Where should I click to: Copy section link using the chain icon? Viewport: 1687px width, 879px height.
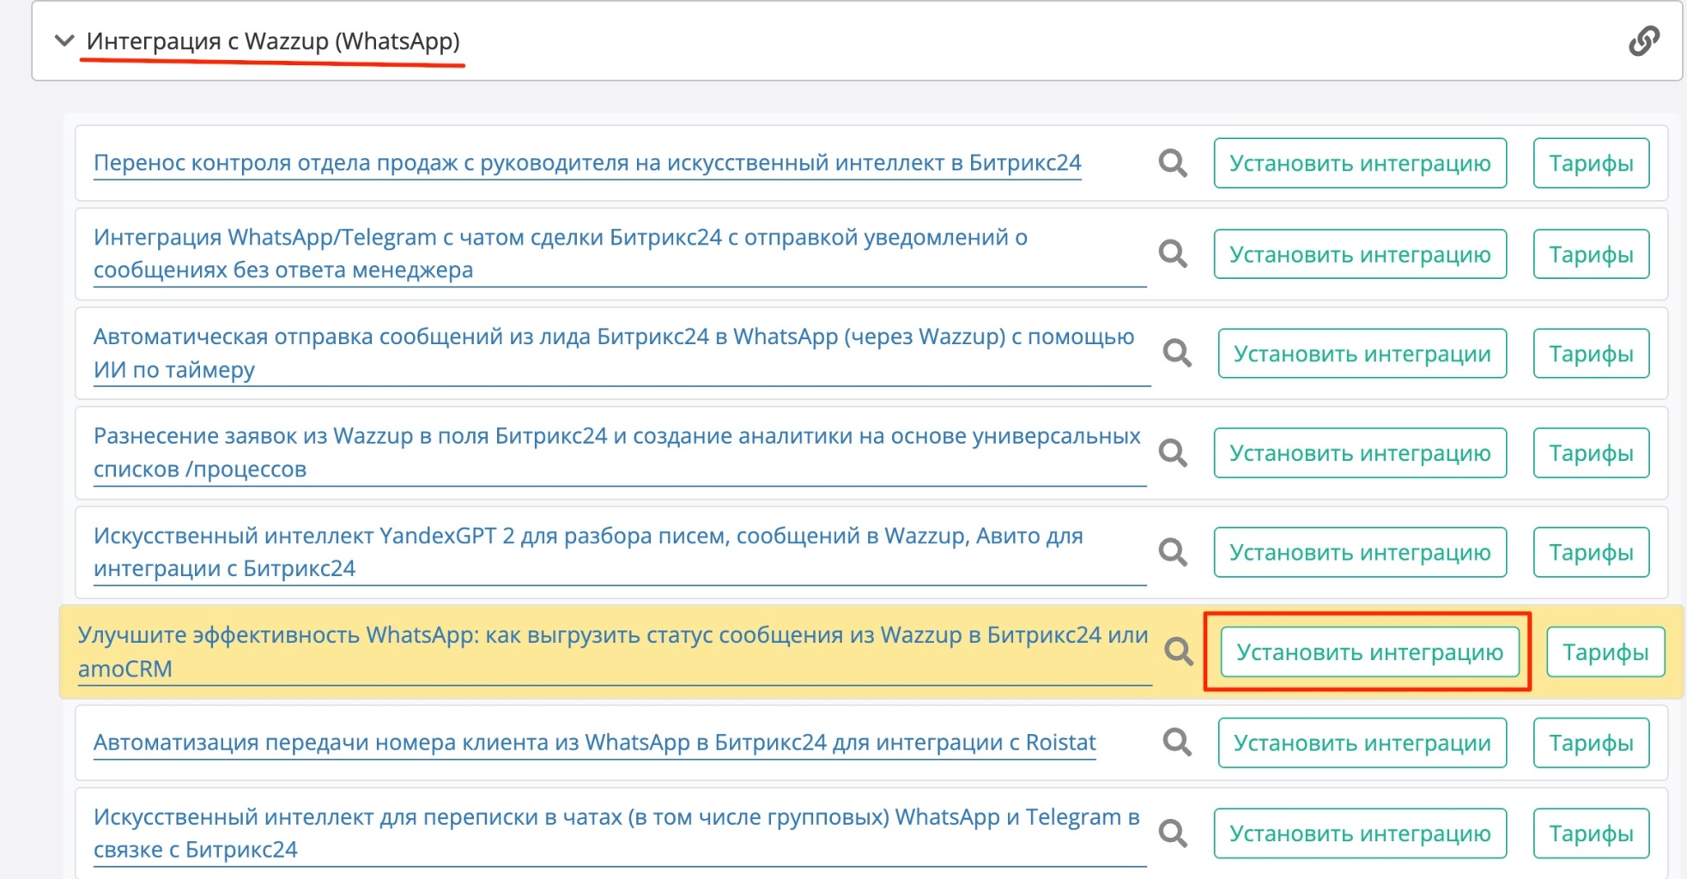click(1643, 40)
